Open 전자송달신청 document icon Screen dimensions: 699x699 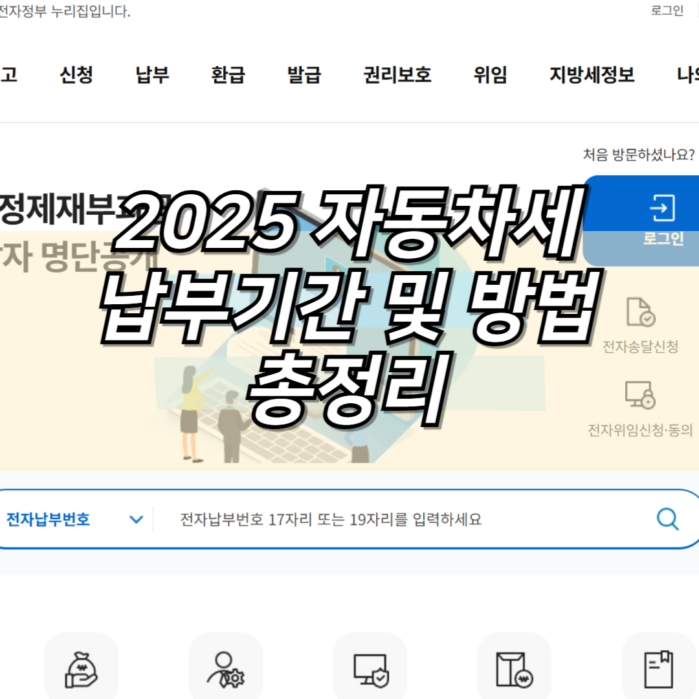(x=641, y=311)
